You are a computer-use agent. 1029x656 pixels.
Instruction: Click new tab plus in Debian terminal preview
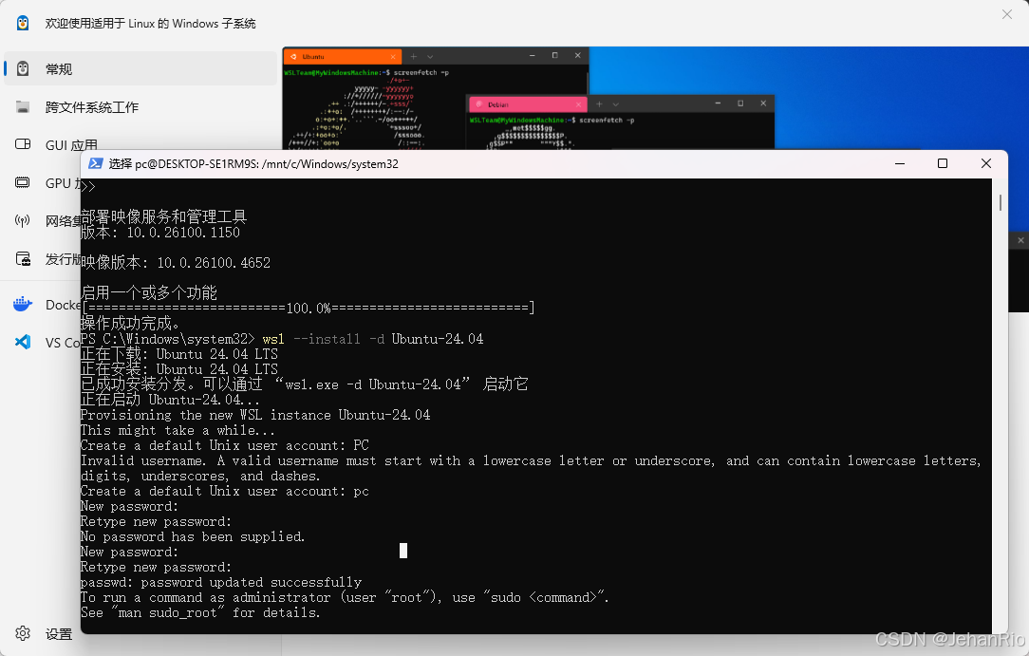599,103
